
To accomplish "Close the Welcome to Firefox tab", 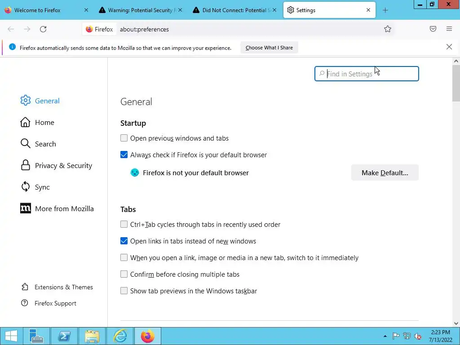I will tap(86, 10).
